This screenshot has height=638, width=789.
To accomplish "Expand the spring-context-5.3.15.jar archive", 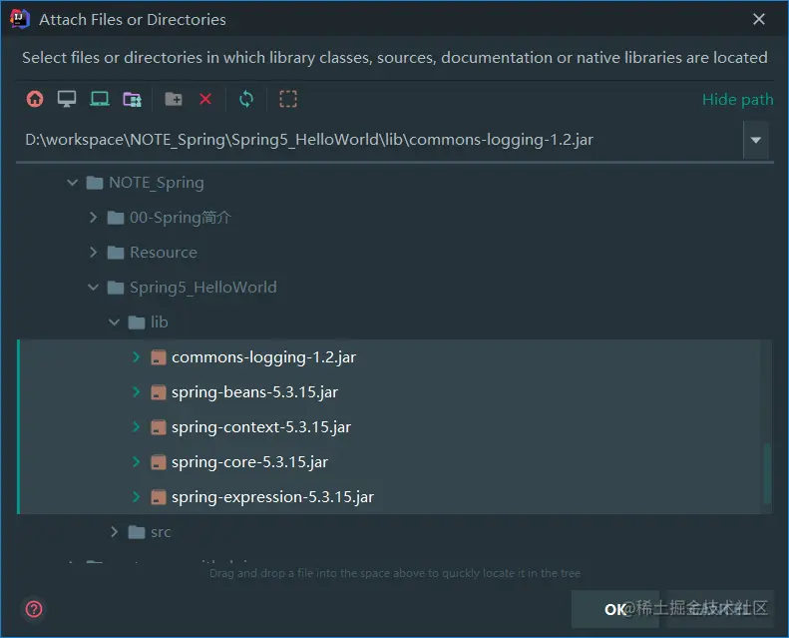I will point(136,427).
